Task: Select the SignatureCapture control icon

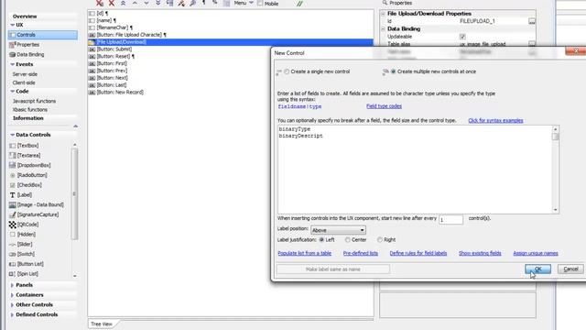Action: click(12, 214)
